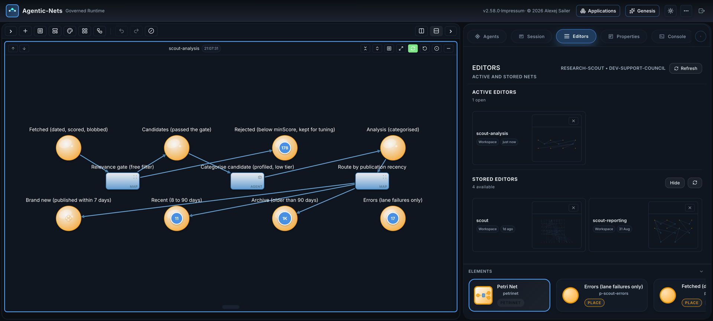
Task: Select the Candidates place node
Action: pos(177,148)
